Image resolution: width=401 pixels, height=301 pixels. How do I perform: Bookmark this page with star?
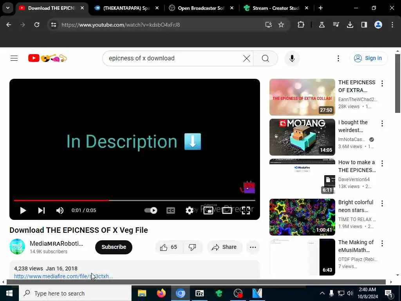click(281, 25)
